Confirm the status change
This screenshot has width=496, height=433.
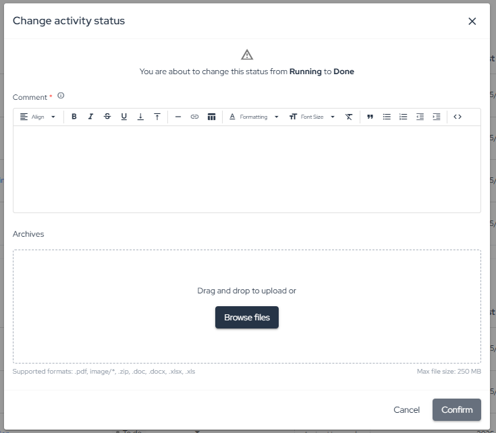[457, 409]
